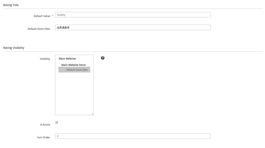The image size is (265, 148).
Task: Click Main Website Store in Visibility list
Action: (x=73, y=65)
